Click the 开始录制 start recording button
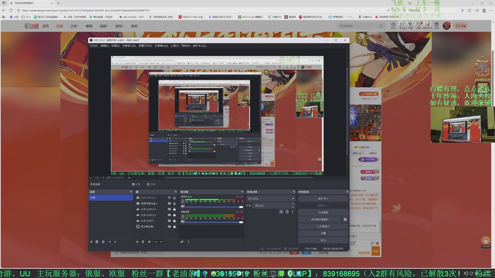 pos(323,213)
